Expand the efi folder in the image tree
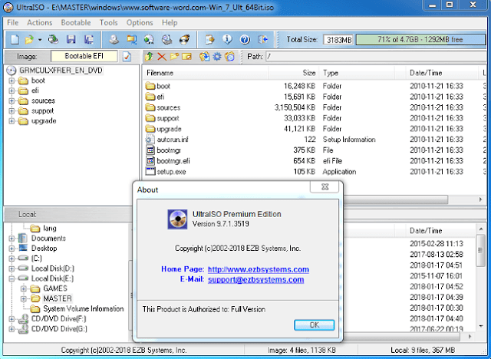 pyautogui.click(x=12, y=91)
